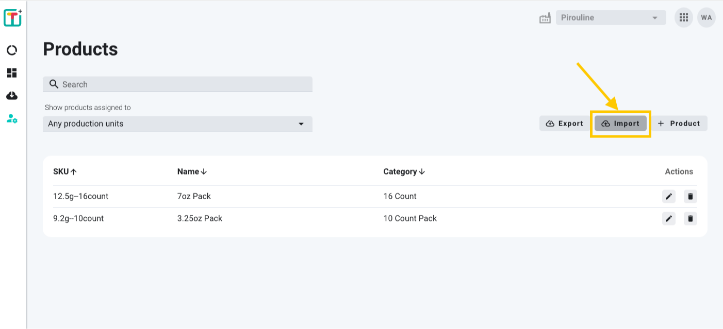
Task: Open the circular analytics sidebar icon
Action: coord(12,50)
